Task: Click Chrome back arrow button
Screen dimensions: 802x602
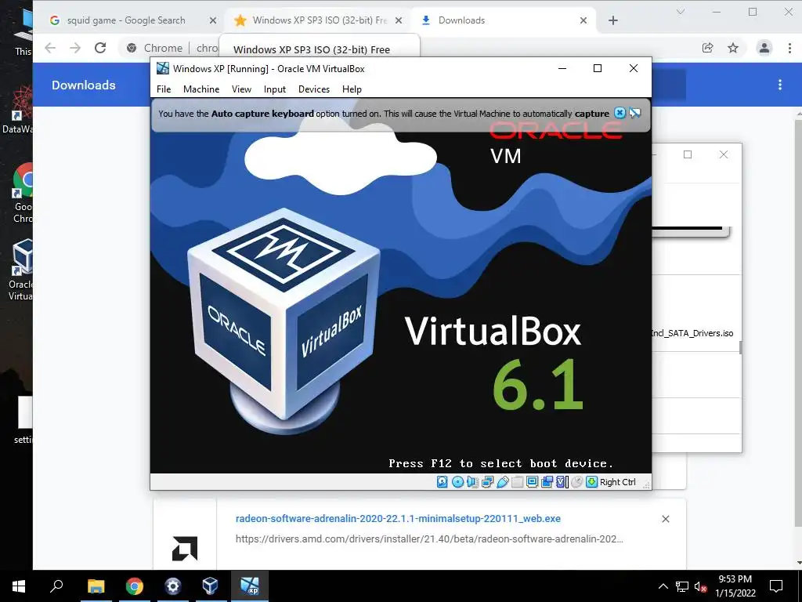Action: 50,48
